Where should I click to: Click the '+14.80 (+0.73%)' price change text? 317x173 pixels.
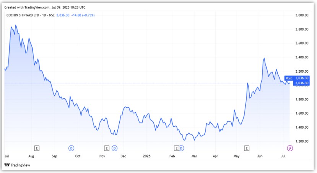pyautogui.click(x=82, y=15)
